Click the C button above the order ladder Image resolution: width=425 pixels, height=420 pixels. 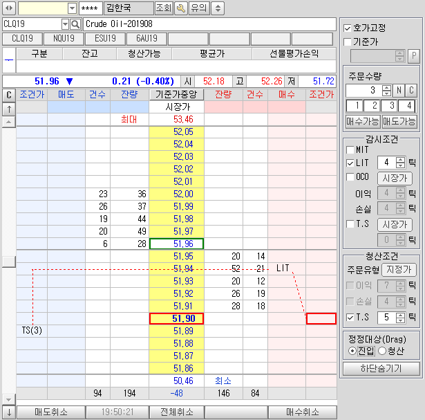click(9, 95)
